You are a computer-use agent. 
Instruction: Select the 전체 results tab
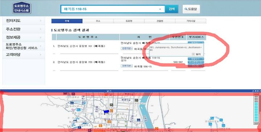coord(67,21)
